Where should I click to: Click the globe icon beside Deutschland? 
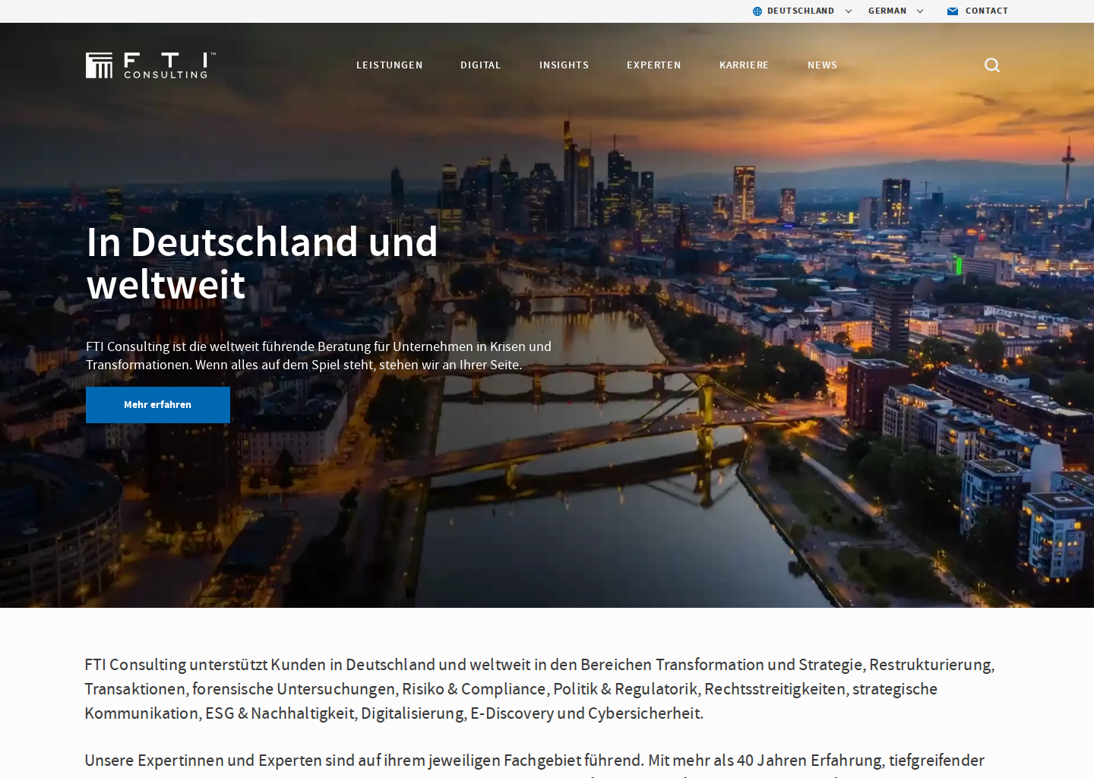tap(757, 11)
